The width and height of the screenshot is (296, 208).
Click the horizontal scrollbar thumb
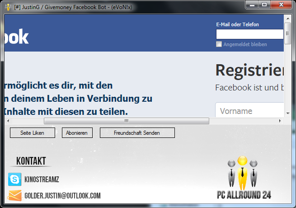tap(127, 121)
